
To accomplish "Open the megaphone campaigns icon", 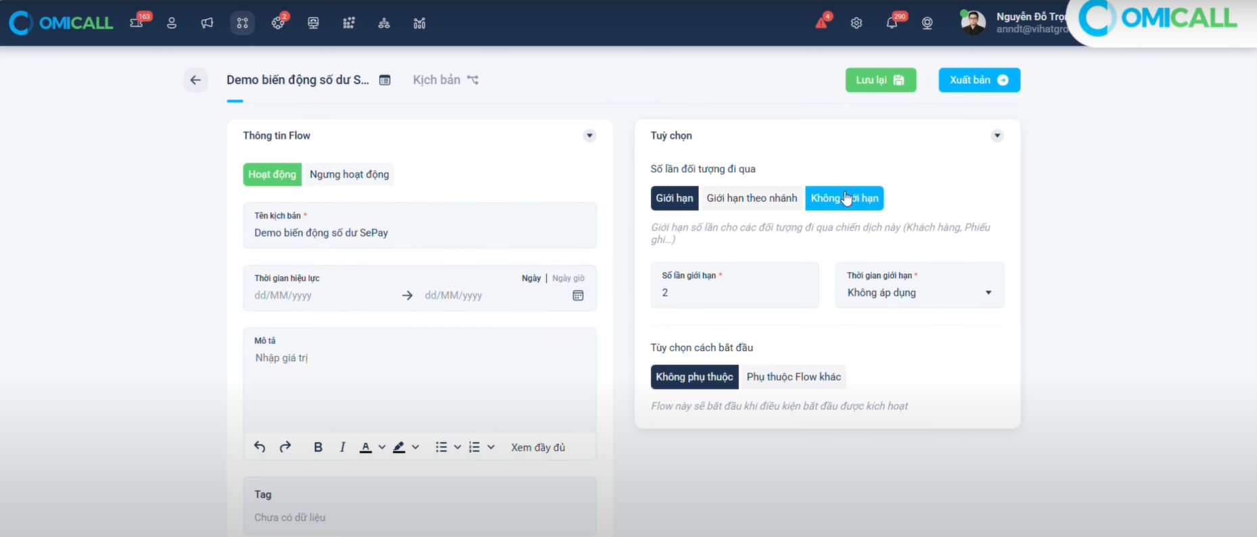I will 207,23.
